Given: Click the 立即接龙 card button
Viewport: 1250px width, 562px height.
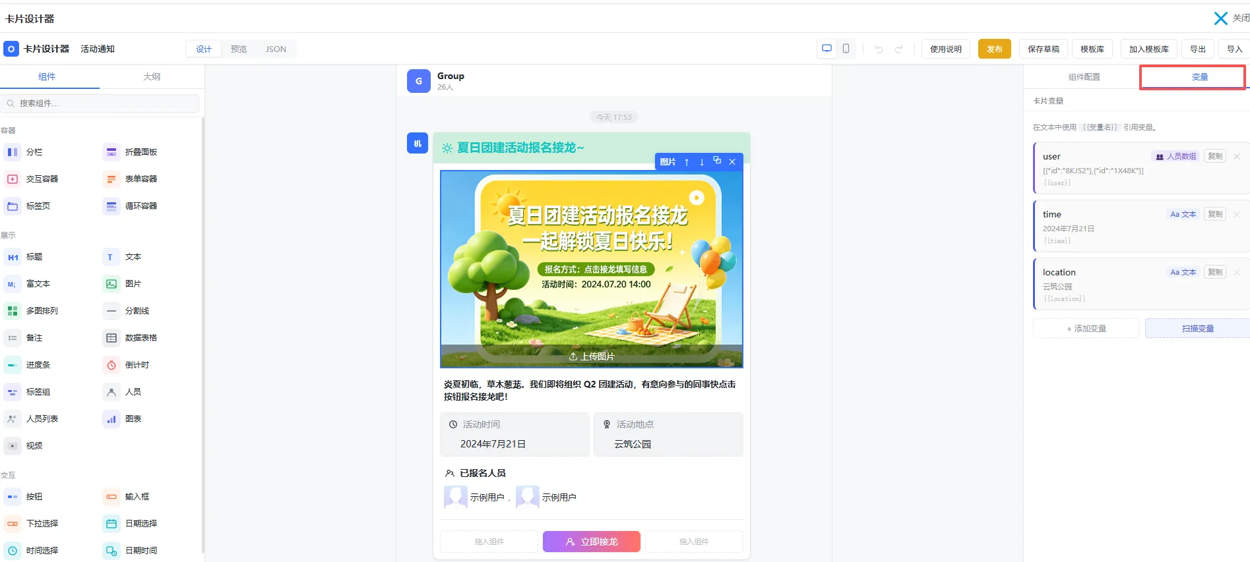Looking at the screenshot, I should click(x=592, y=542).
